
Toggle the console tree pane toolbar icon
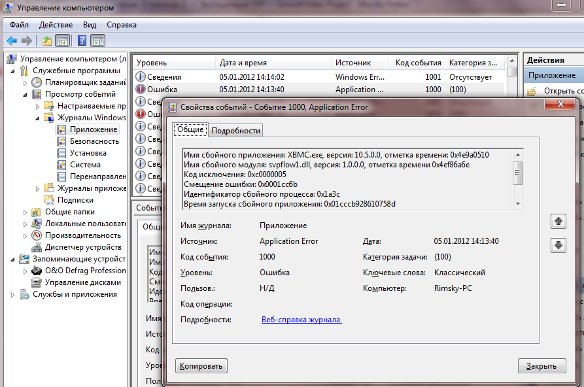(x=63, y=41)
